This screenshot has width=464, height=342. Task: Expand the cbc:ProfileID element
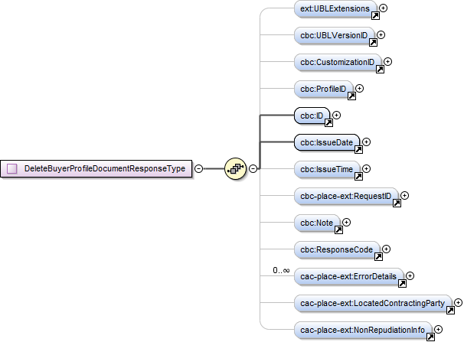tap(359, 88)
